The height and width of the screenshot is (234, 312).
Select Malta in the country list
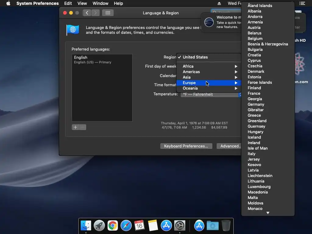268,198
